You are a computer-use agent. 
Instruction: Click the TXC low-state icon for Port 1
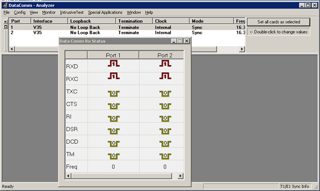114,94
